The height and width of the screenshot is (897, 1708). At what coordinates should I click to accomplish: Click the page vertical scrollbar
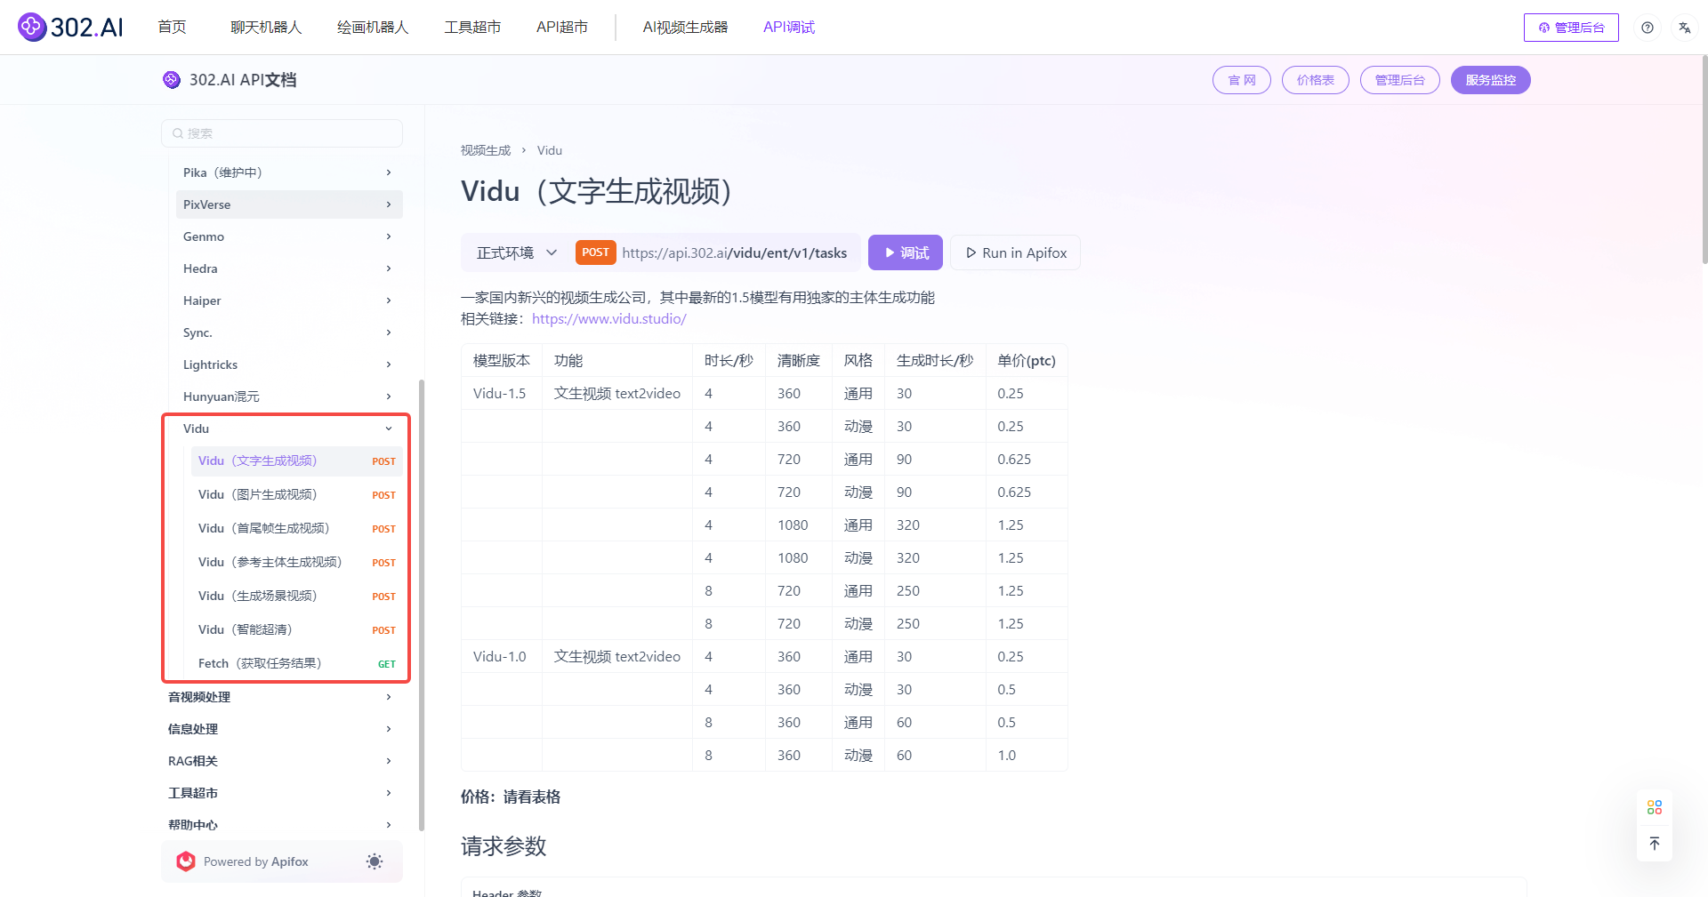tap(1704, 160)
